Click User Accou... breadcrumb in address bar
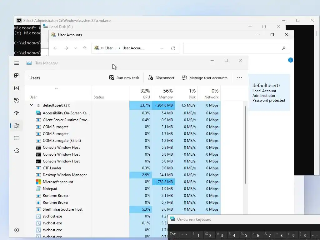The image size is (320, 240). pos(133,48)
